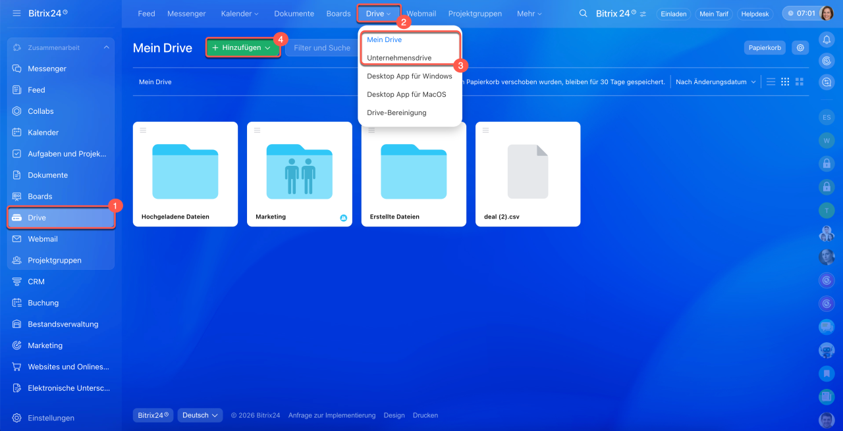Switch to list view layout icon

pos(771,82)
